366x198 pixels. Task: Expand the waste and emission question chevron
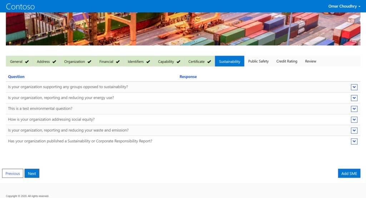click(354, 131)
